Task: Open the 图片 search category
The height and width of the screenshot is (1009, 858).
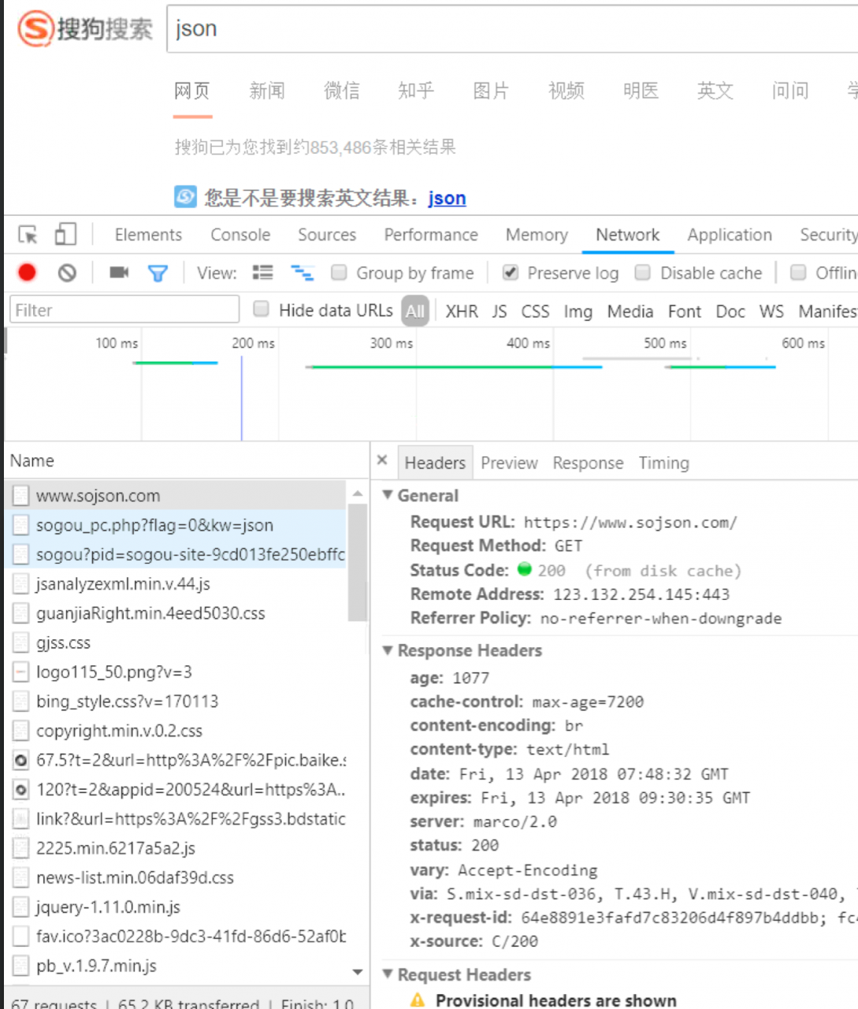Action: tap(491, 91)
